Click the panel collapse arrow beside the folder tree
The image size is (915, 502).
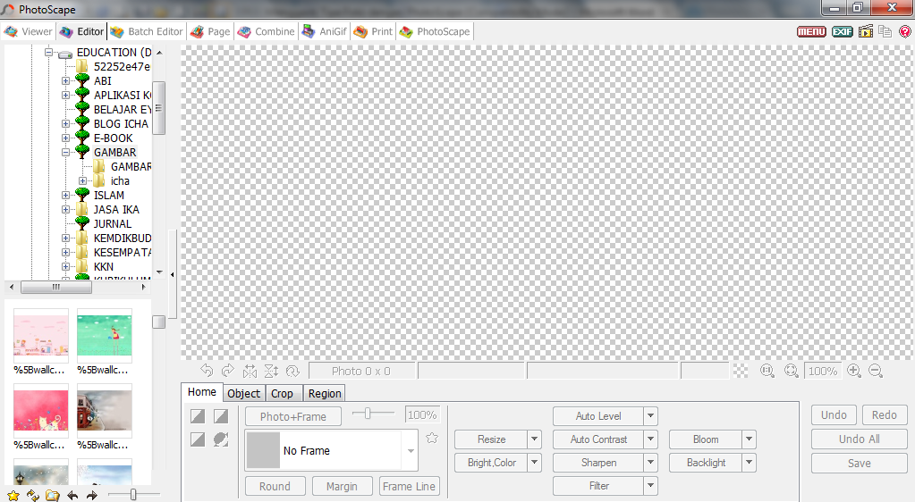172,274
